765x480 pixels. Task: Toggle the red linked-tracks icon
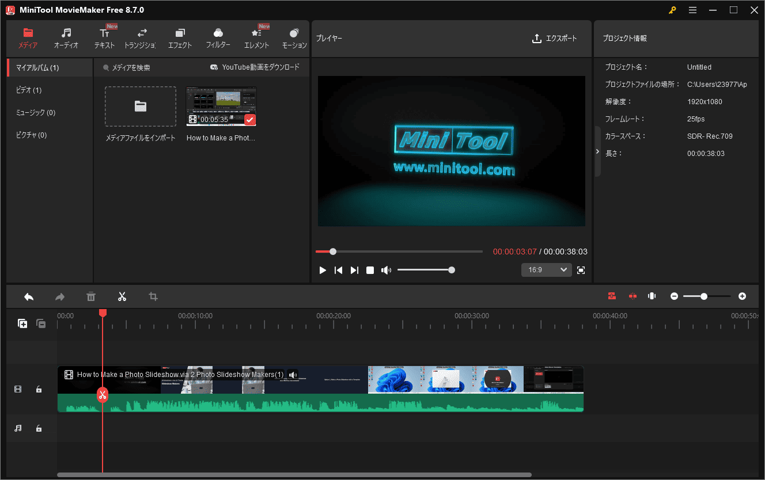(633, 296)
